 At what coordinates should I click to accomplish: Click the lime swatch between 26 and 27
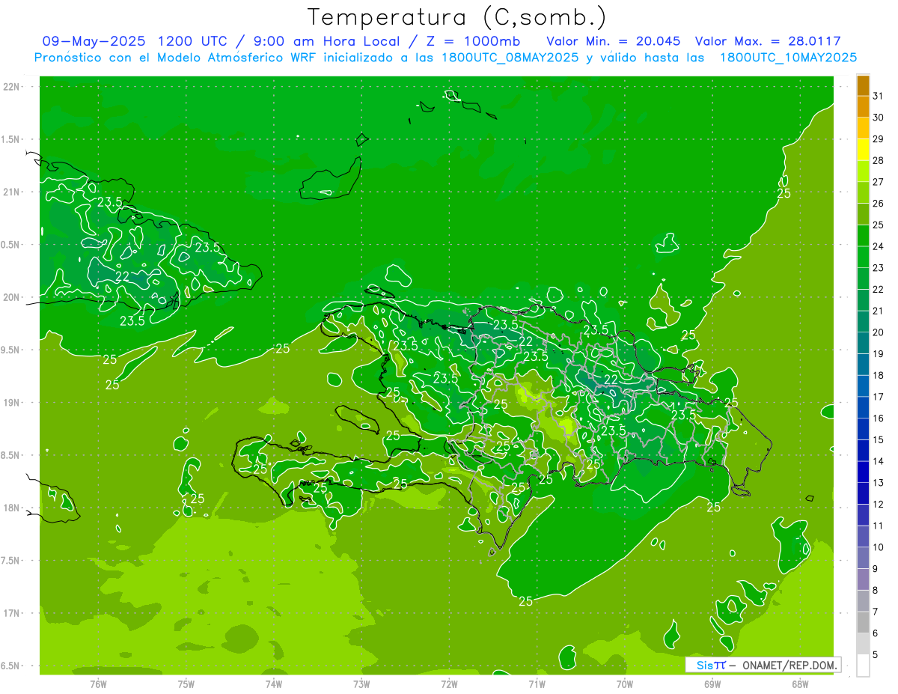click(x=863, y=192)
